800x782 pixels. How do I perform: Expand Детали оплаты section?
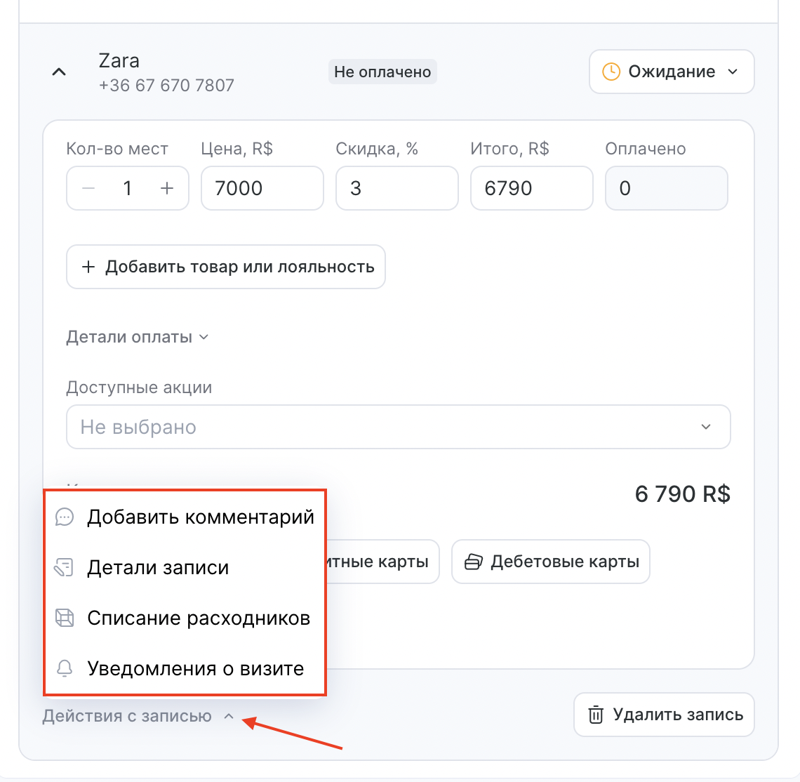click(138, 337)
